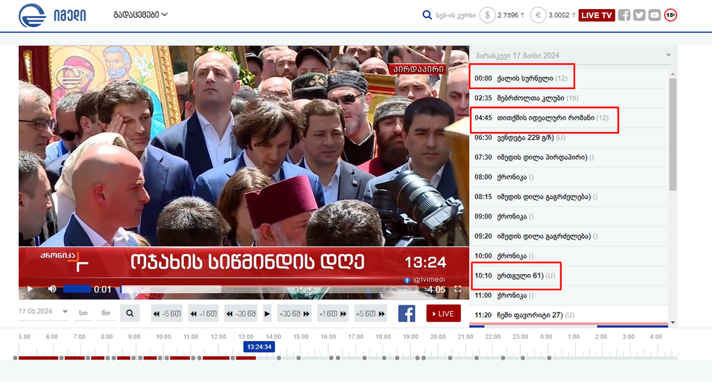Seek on the video progress bar

pos(271,289)
